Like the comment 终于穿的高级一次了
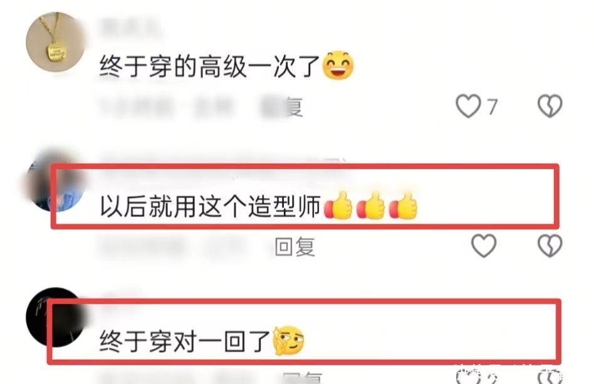This screenshot has width=594, height=384. click(468, 106)
